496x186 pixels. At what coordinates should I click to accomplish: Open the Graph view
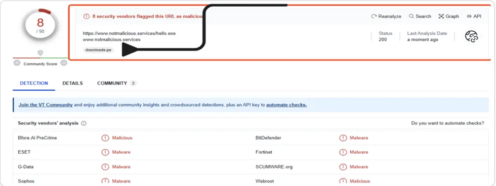448,17
